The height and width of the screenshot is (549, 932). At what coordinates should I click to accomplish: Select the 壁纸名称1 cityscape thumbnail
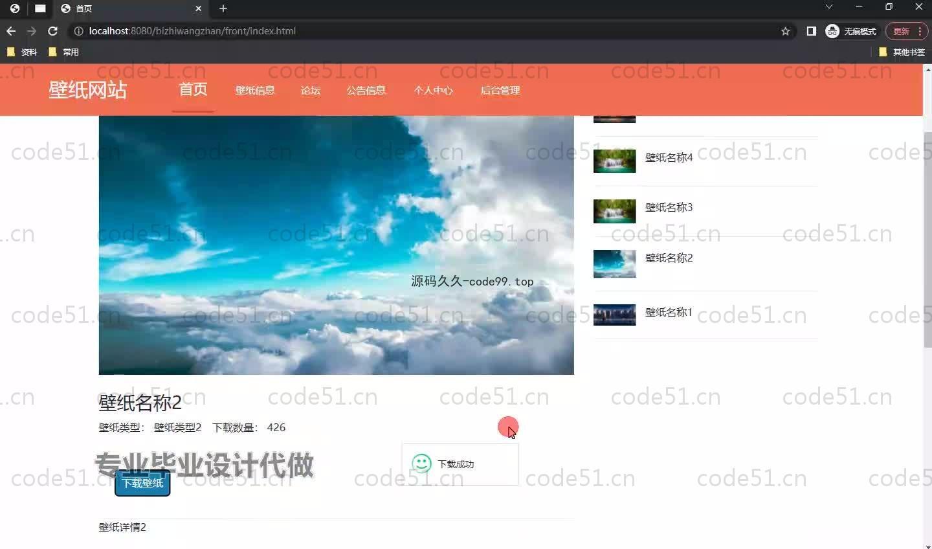614,315
